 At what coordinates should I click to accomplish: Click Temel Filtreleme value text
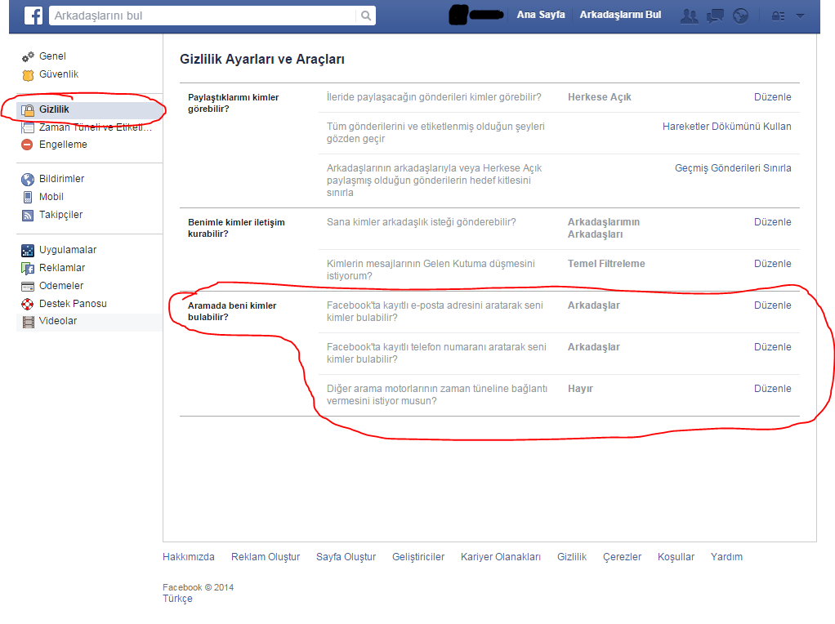pos(606,264)
